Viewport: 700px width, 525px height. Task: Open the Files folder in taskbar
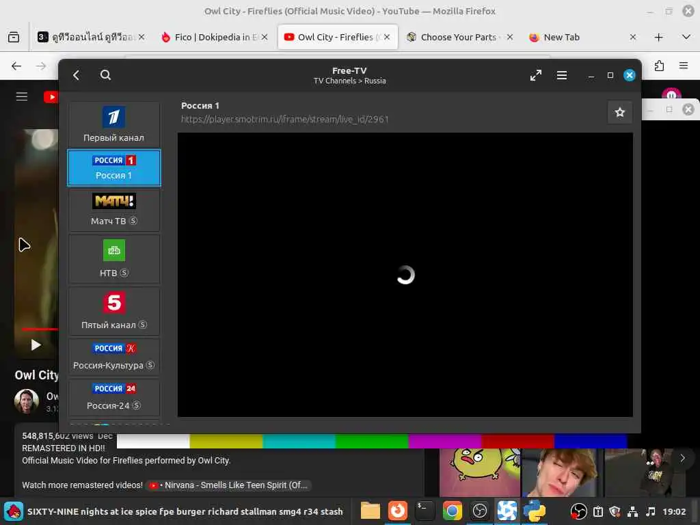tap(370, 511)
